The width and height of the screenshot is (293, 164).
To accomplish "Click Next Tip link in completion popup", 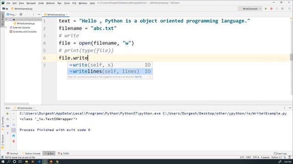I will pyautogui.click(x=138, y=77).
